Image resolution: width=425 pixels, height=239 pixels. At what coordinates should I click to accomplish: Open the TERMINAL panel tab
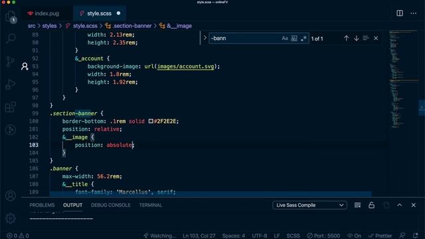[151, 205]
